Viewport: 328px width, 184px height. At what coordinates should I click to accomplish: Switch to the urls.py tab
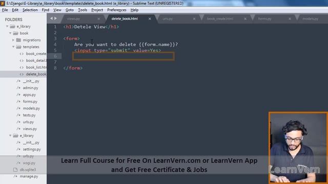tap(168, 19)
